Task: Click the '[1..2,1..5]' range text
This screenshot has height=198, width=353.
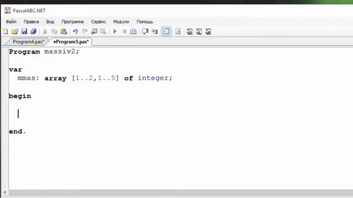Action: coord(95,78)
